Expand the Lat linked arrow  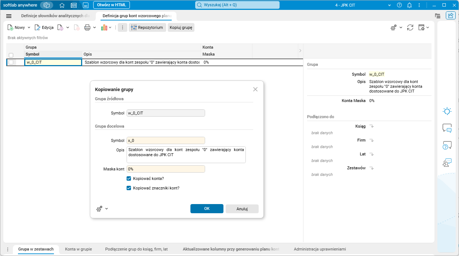tap(371, 154)
